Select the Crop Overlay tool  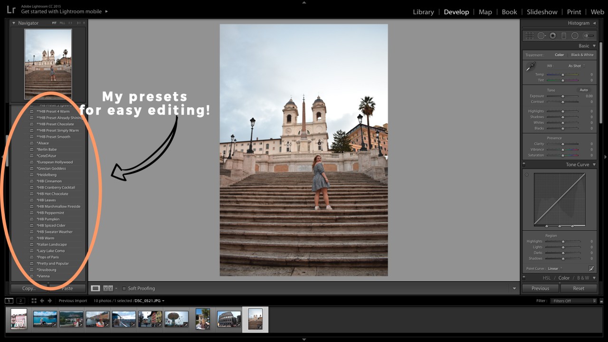point(529,36)
